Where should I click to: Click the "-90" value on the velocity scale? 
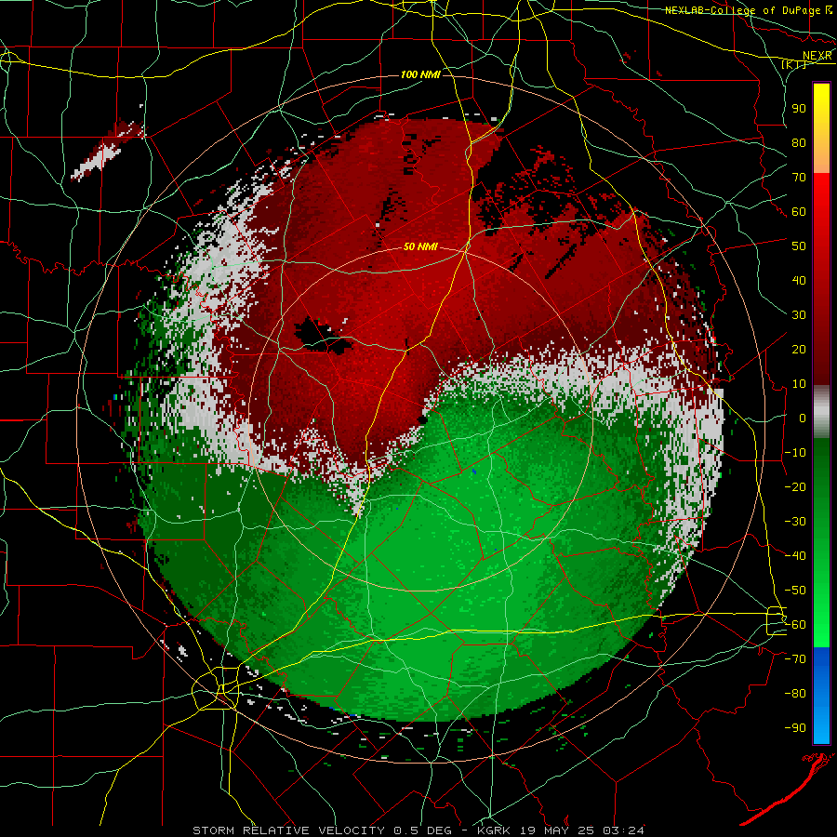click(x=795, y=727)
